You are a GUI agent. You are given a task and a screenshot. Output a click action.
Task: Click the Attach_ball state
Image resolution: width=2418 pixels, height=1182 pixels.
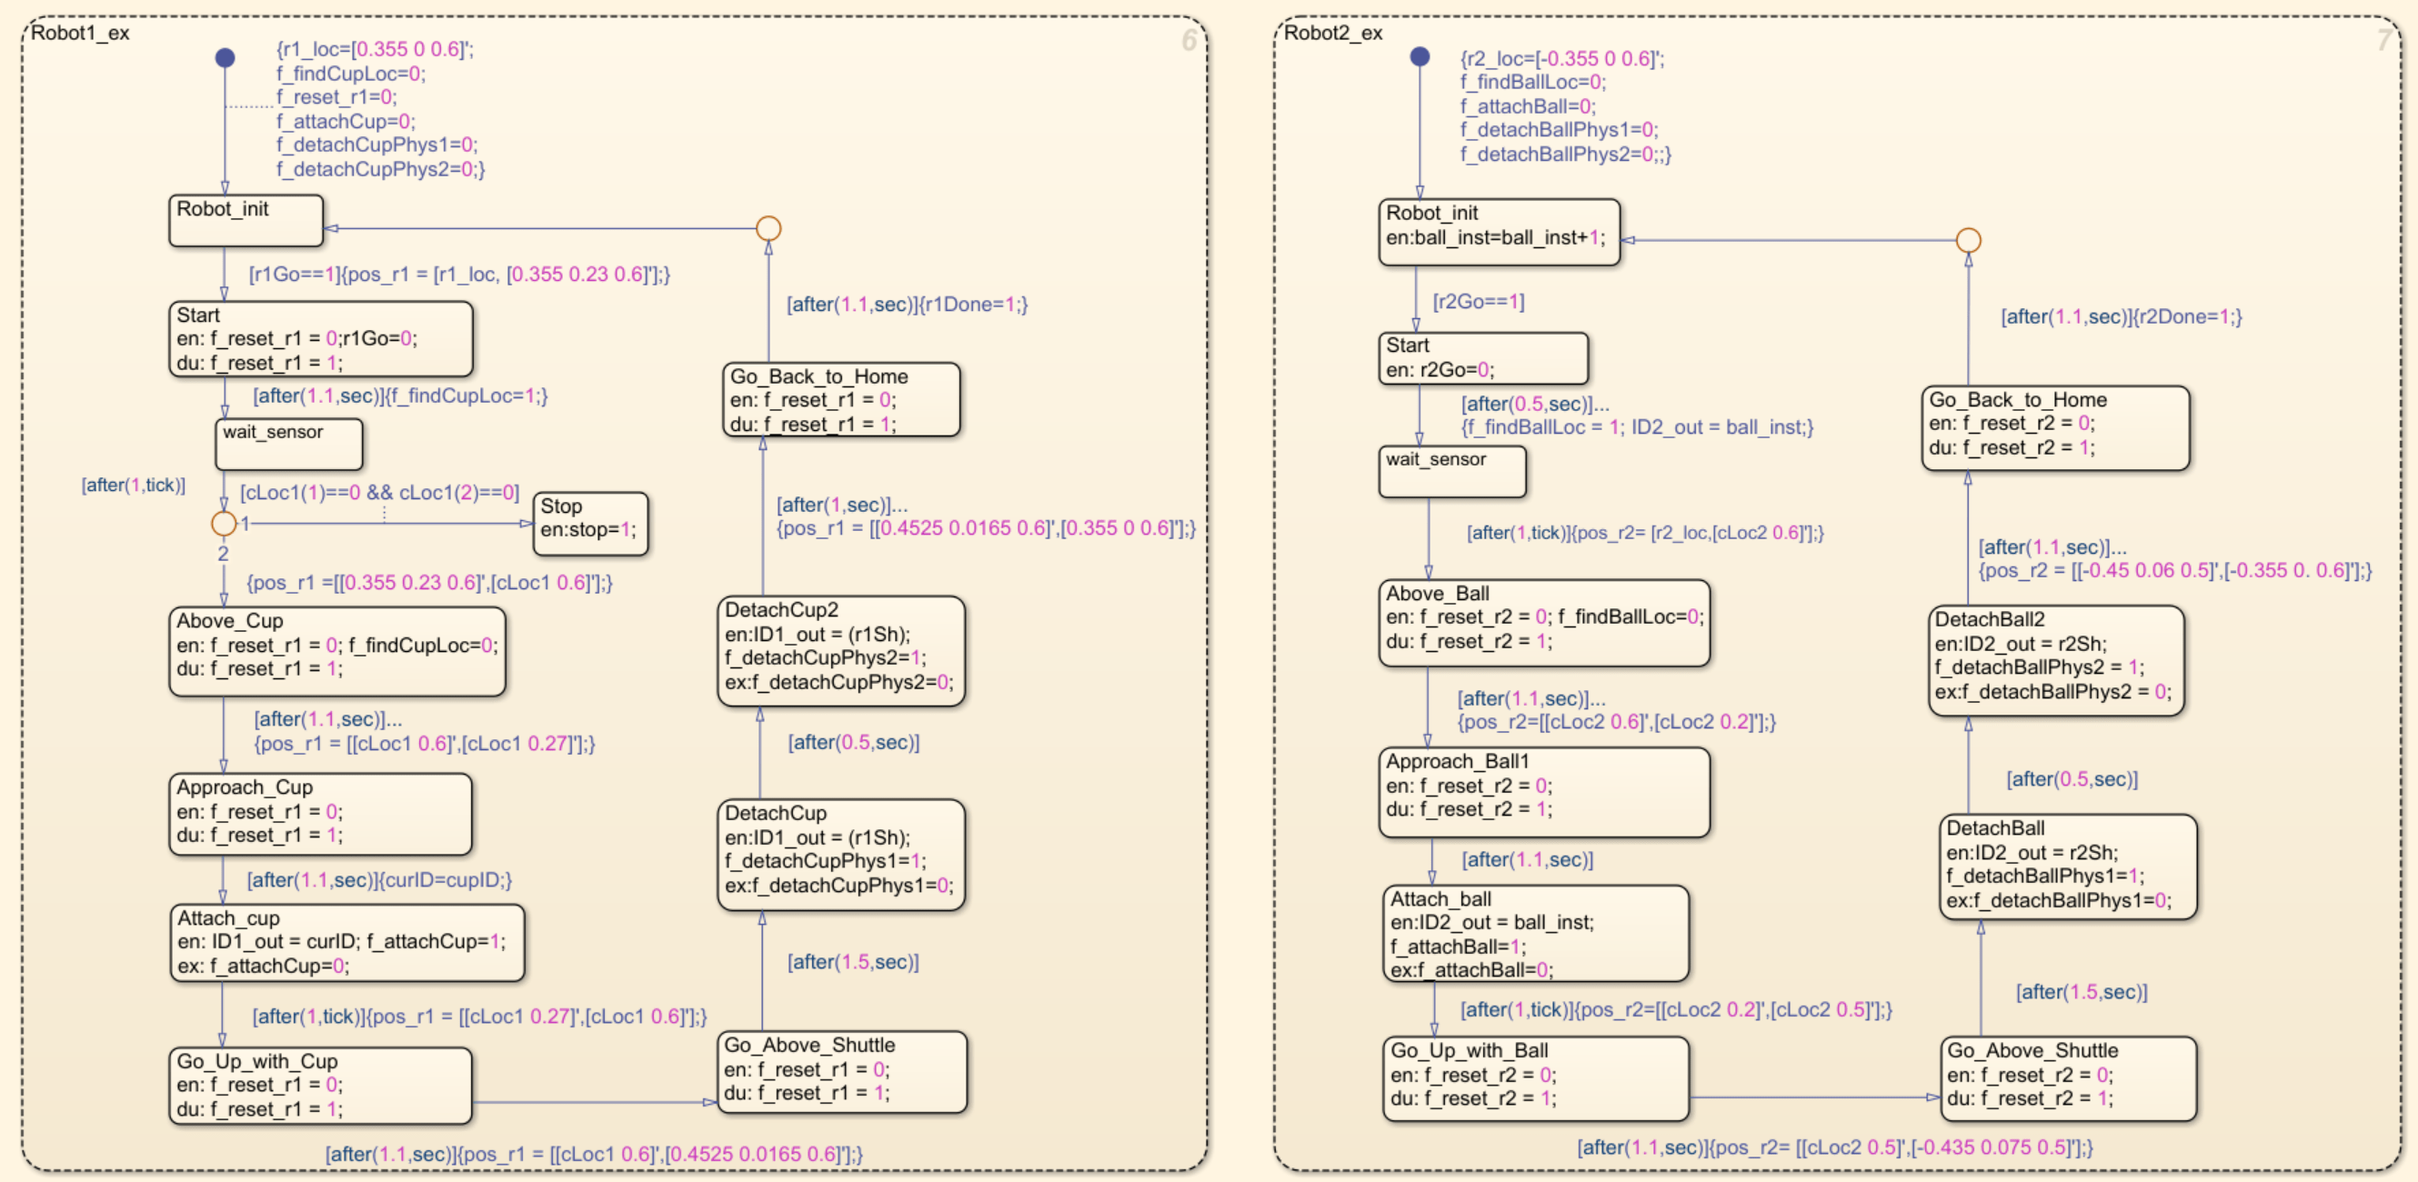[x=1536, y=933]
